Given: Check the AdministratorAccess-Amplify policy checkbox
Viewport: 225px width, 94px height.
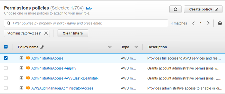Looking at the screenshot, I should (6, 68).
